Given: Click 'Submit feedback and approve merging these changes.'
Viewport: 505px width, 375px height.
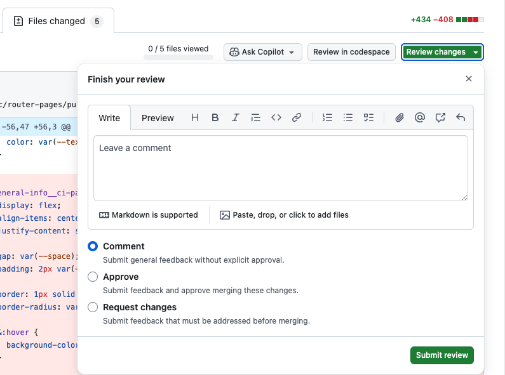Looking at the screenshot, I should pos(201,291).
